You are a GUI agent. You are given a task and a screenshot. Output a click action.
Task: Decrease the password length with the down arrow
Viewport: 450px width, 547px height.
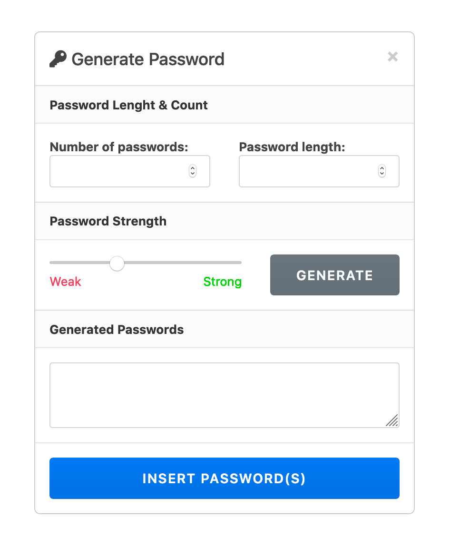coord(382,174)
